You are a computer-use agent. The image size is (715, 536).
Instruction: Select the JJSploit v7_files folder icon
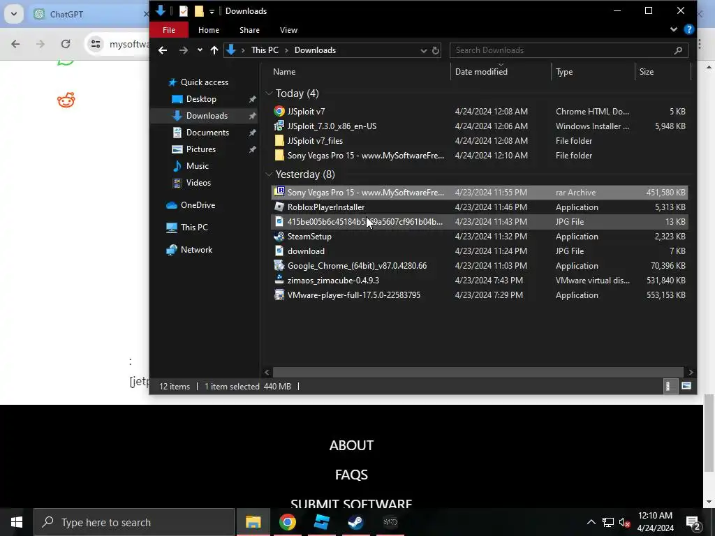pyautogui.click(x=279, y=141)
